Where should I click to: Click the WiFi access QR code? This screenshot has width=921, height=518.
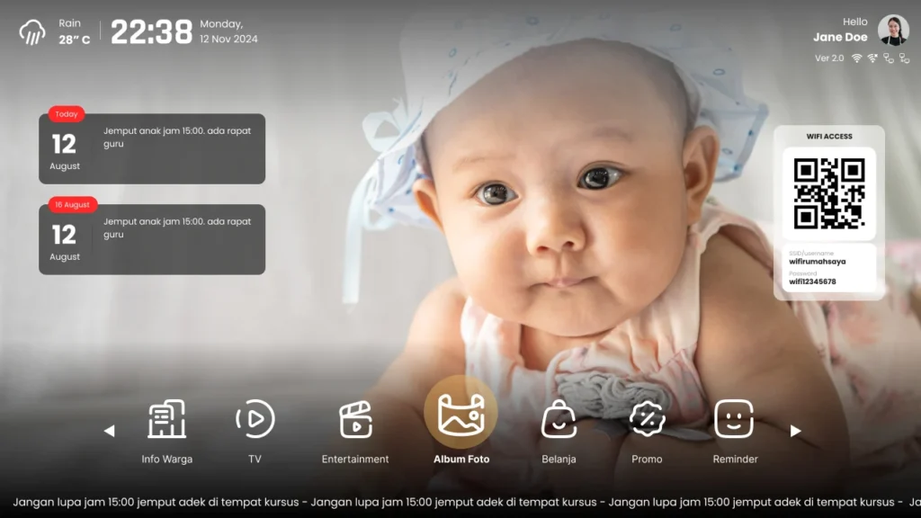coord(828,193)
